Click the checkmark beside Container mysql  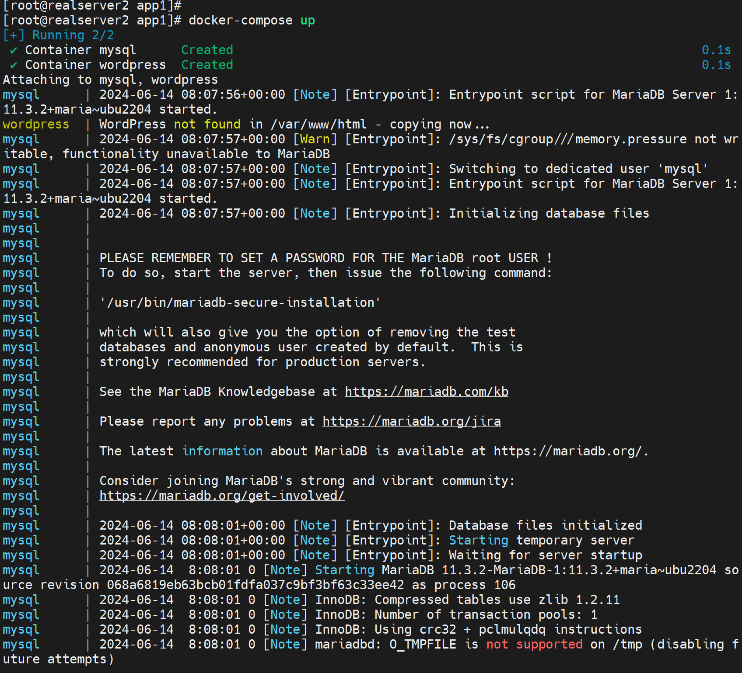point(14,51)
